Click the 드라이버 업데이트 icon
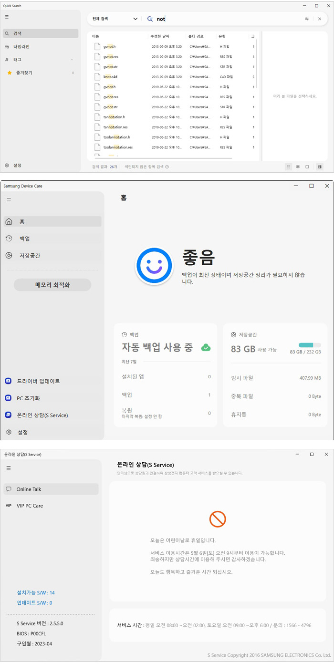Image resolution: width=334 pixels, height=664 pixels. 8,381
